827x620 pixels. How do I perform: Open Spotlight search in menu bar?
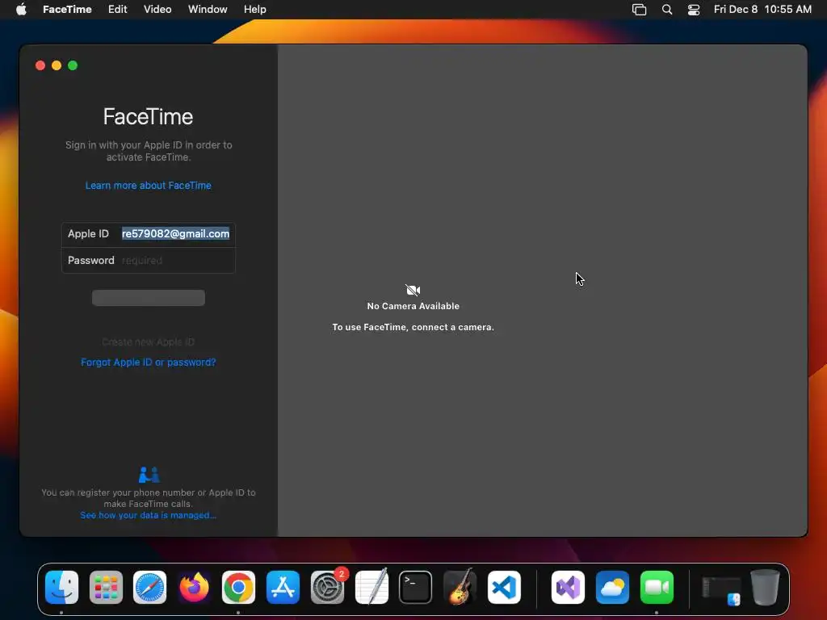click(666, 10)
